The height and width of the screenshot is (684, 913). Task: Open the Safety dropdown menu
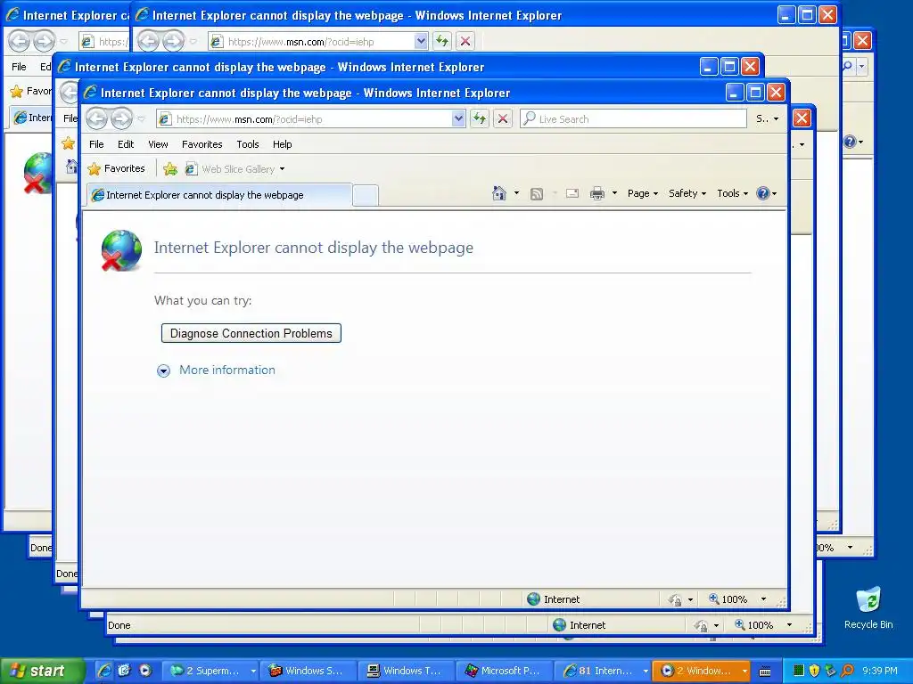click(x=687, y=193)
